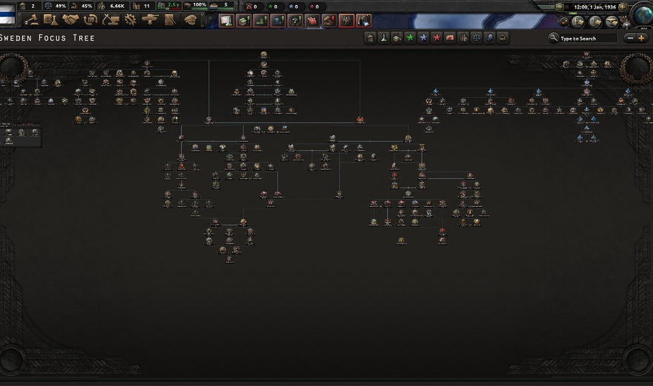Open the Research screen with the flask icon
The image size is (653, 386).
[x=51, y=20]
